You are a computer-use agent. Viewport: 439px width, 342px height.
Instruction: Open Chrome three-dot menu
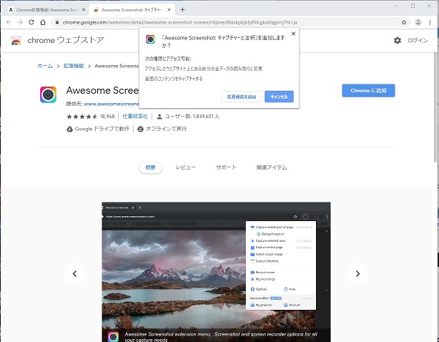[430, 22]
